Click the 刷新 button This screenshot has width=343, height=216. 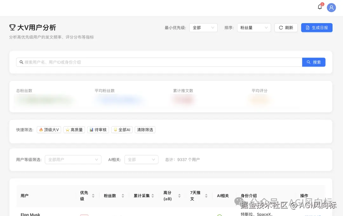click(x=286, y=28)
